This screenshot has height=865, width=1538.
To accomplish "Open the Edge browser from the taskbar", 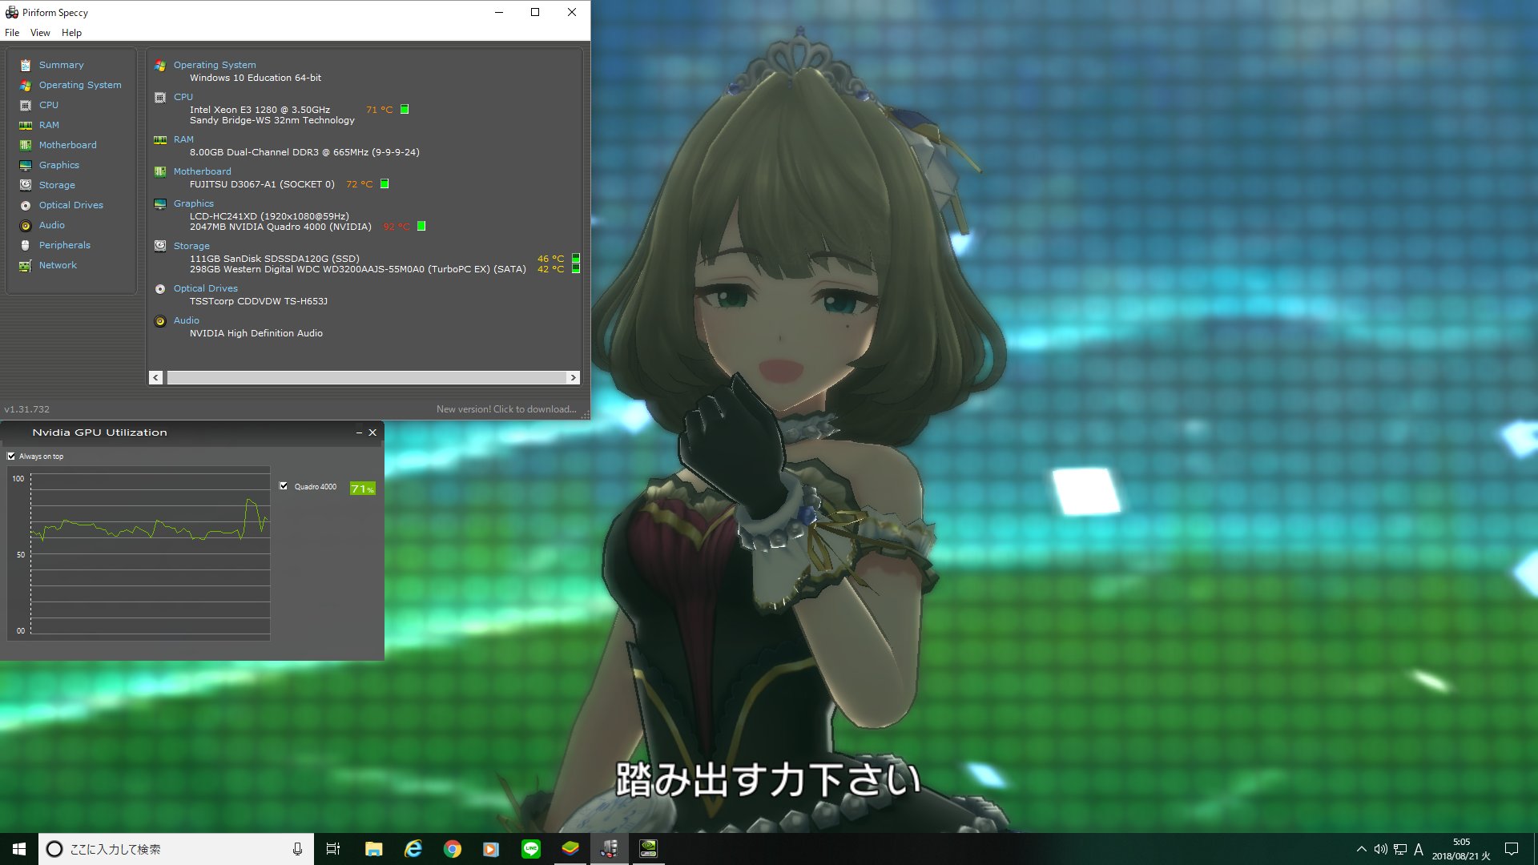I will tap(413, 848).
